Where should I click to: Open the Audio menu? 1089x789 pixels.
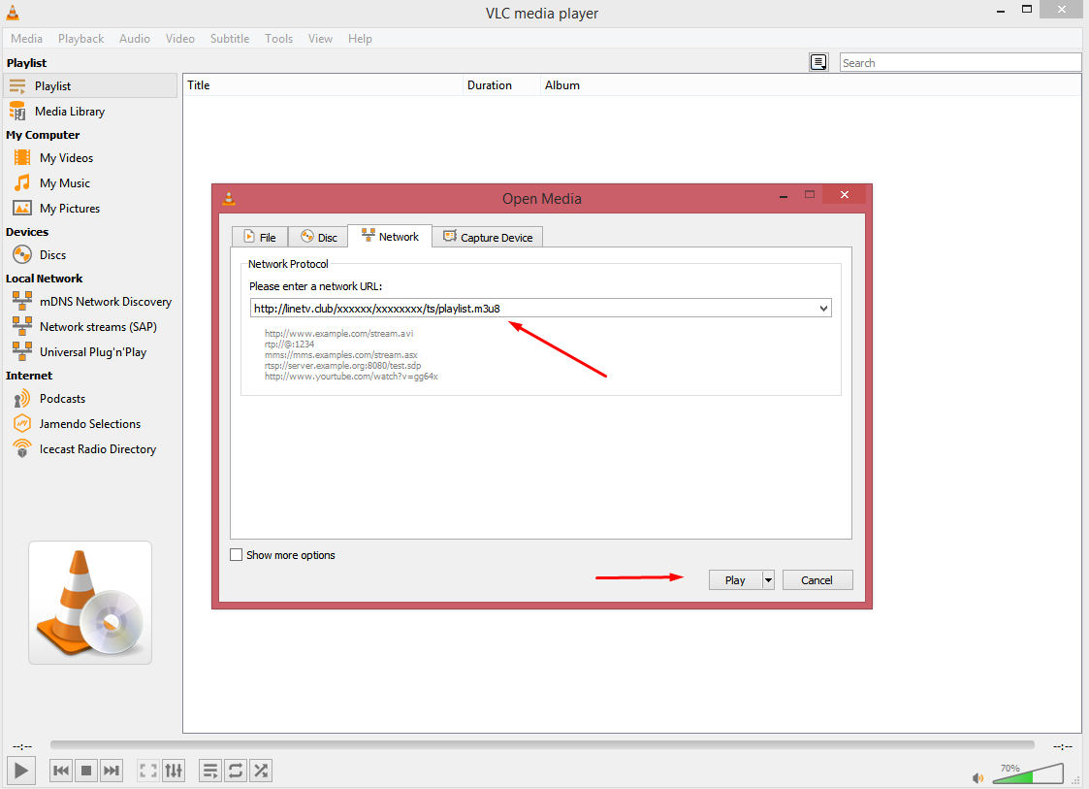pyautogui.click(x=134, y=39)
